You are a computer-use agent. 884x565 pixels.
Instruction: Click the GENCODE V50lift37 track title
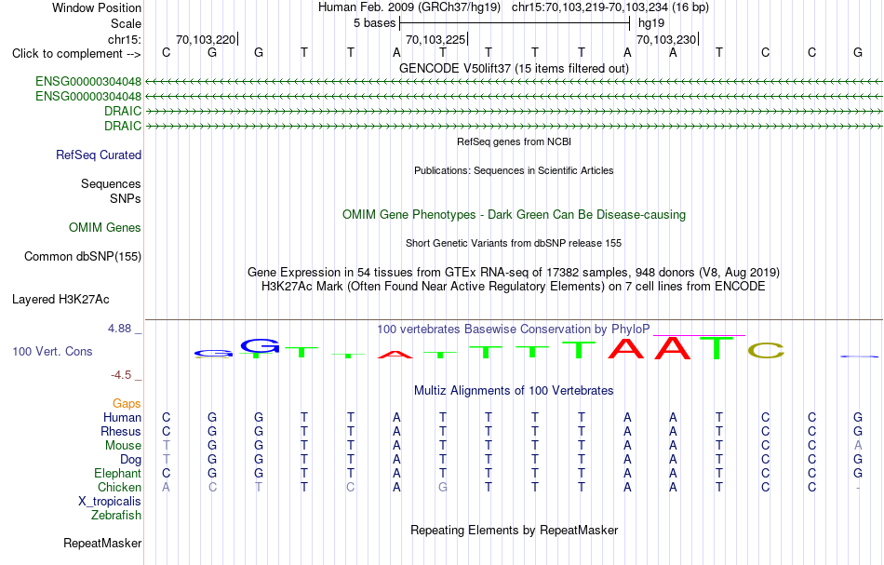pos(514,68)
